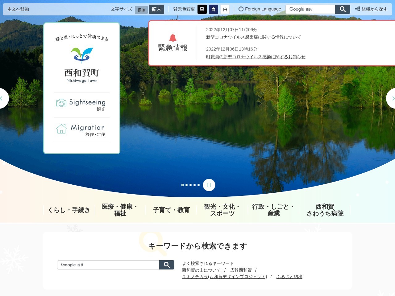The image size is (395, 296).
Task: Select fifth slideshow dot
Action: pos(198,185)
